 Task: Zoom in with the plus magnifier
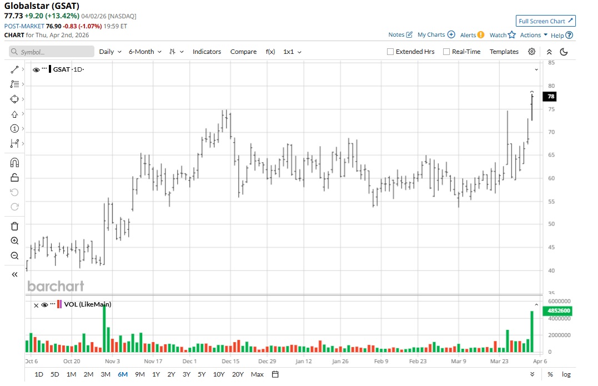14,240
